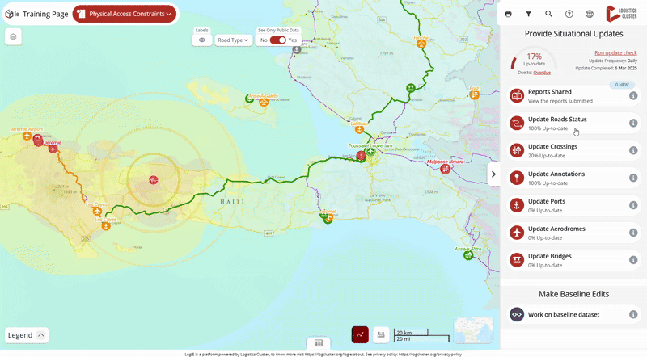Select the distance measuring ruler tool
647x357 pixels.
[381, 334]
